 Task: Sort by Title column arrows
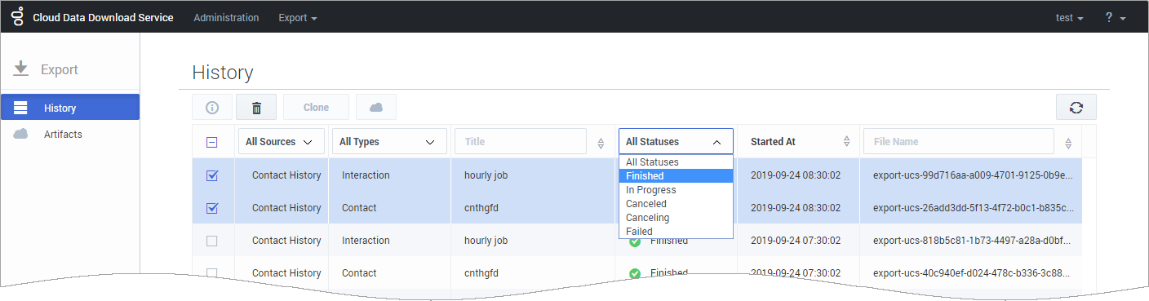(x=601, y=143)
